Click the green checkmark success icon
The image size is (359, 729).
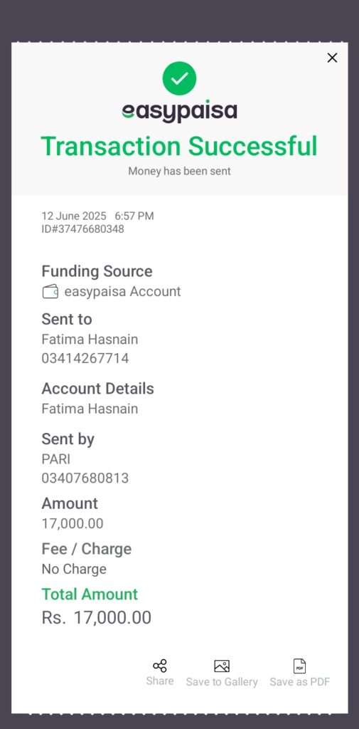179,78
